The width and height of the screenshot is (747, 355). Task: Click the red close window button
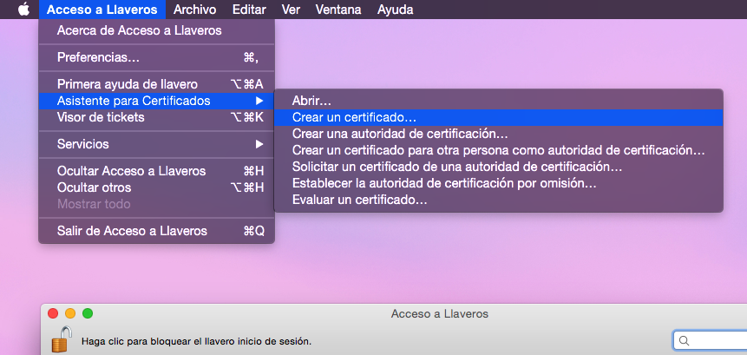(53, 313)
